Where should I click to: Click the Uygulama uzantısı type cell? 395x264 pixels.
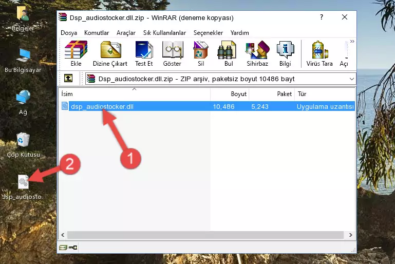click(x=325, y=106)
